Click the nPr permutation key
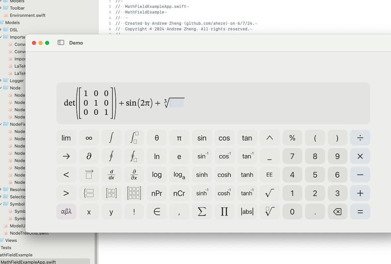 click(157, 193)
